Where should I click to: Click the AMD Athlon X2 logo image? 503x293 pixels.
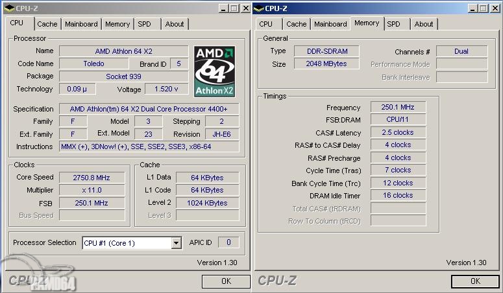(215, 71)
